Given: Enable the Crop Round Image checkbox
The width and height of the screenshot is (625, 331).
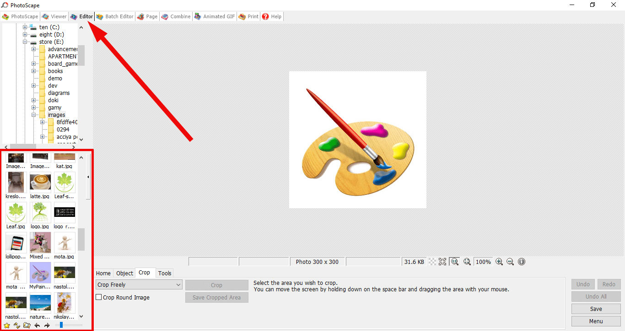Looking at the screenshot, I should (x=98, y=297).
